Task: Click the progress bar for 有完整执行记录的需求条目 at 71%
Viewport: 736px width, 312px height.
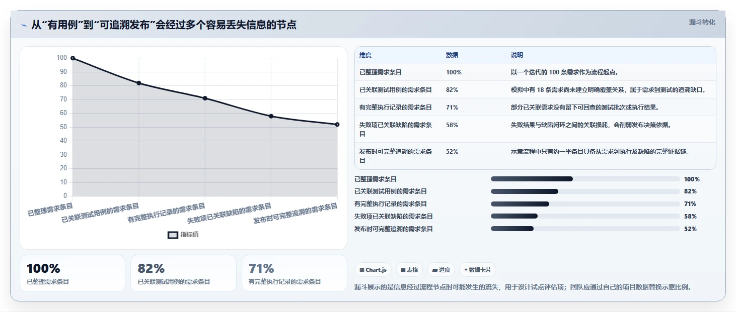Action: pyautogui.click(x=585, y=204)
